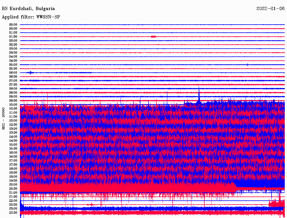Click the '06:30' time label
287x218 pixels.
[13, 77]
